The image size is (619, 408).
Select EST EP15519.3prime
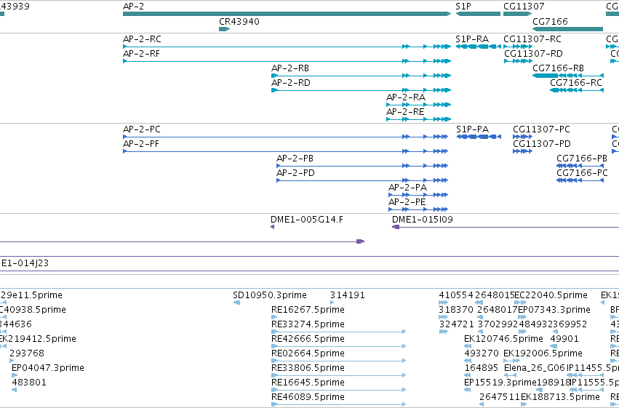pos(500,383)
